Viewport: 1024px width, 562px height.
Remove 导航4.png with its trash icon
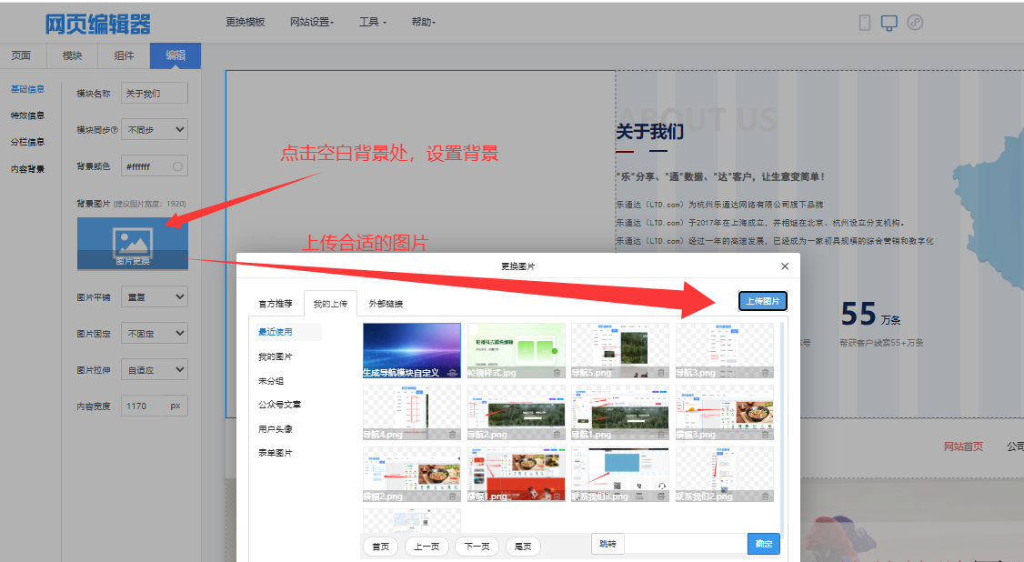pyautogui.click(x=452, y=435)
